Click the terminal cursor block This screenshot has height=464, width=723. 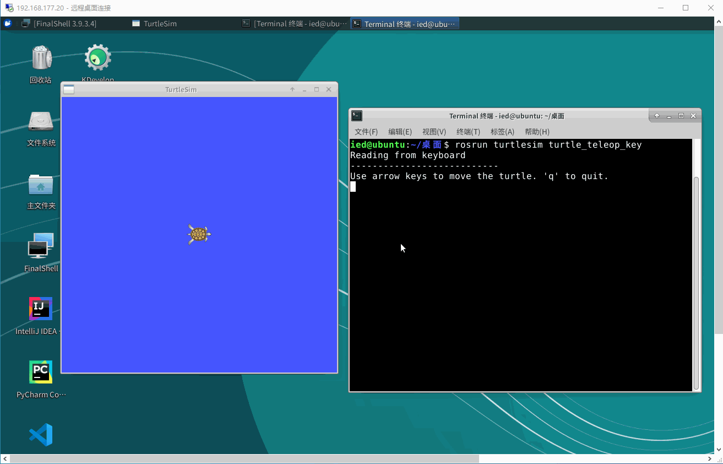(x=353, y=187)
